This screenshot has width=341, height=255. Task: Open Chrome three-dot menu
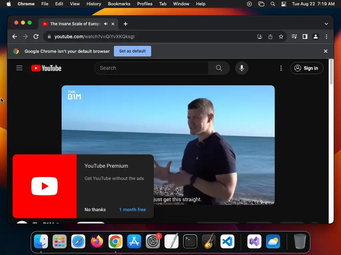[x=326, y=37]
